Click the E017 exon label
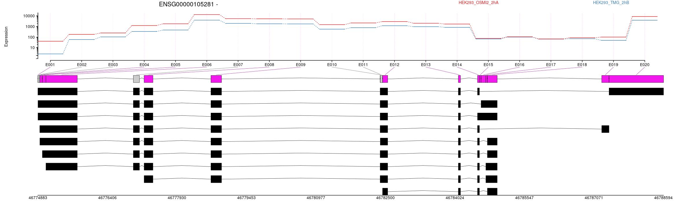The height and width of the screenshot is (202, 695). coord(551,65)
